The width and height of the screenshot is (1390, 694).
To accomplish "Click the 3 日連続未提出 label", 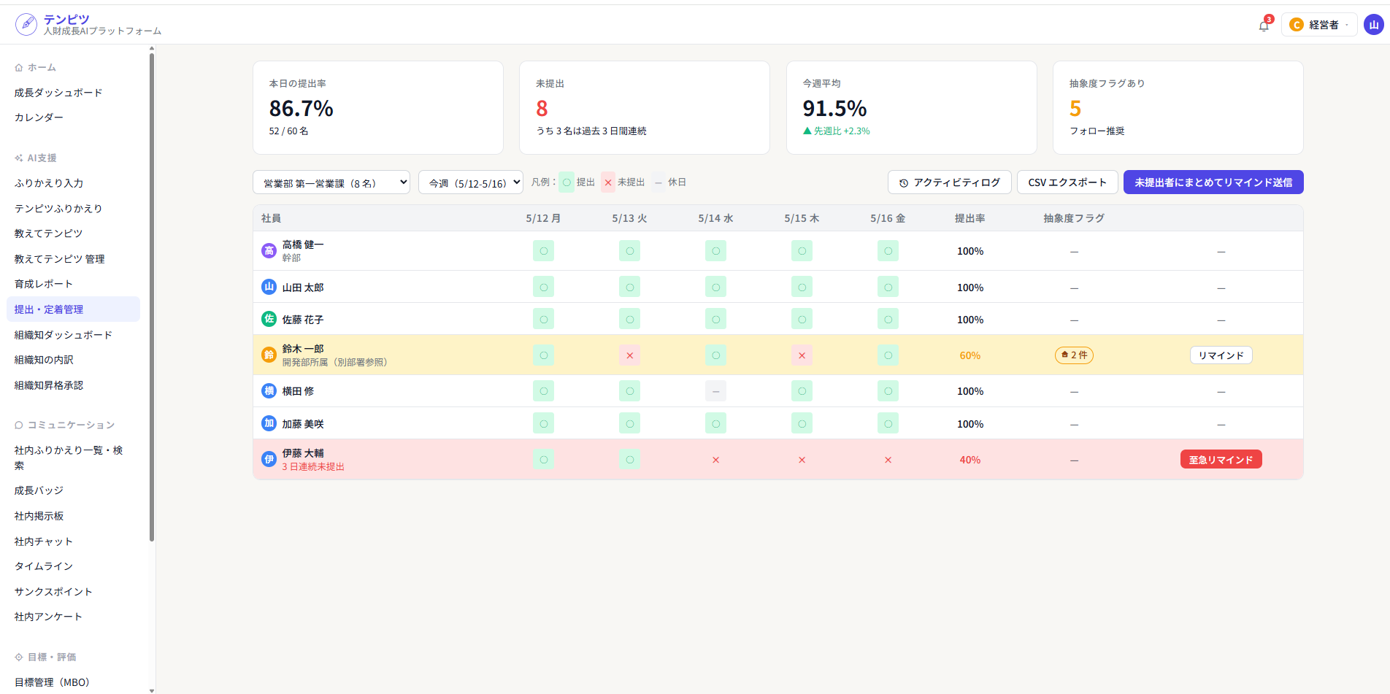I will coord(313,467).
